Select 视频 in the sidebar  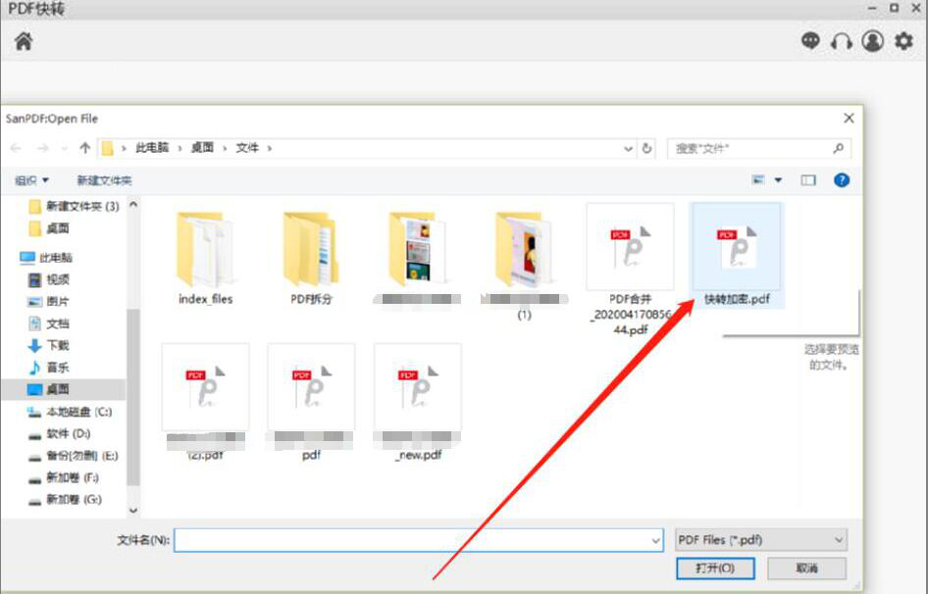[49, 279]
